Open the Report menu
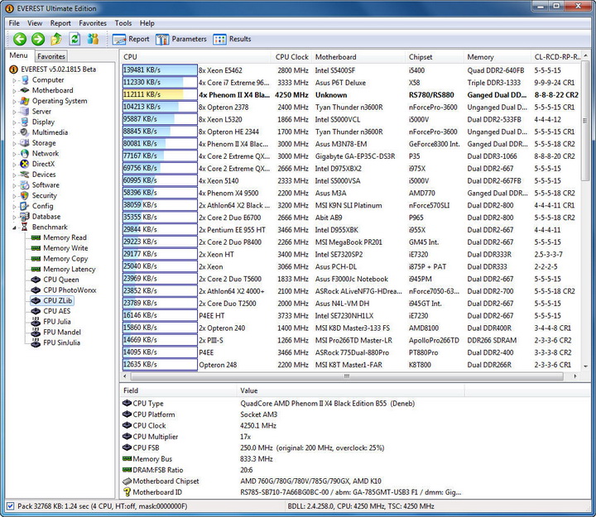The width and height of the screenshot is (596, 517). coord(60,23)
